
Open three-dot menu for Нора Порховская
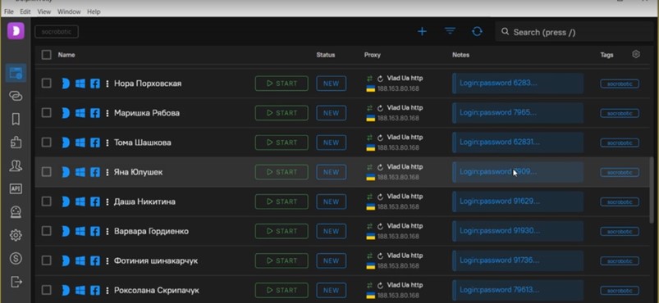[x=108, y=84]
